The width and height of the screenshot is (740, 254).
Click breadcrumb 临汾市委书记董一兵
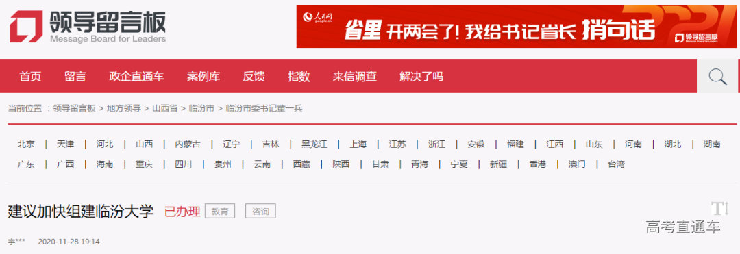tap(264, 108)
